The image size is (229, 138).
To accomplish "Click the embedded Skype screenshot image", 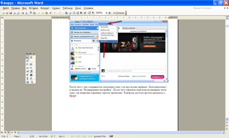I will point(119,51).
